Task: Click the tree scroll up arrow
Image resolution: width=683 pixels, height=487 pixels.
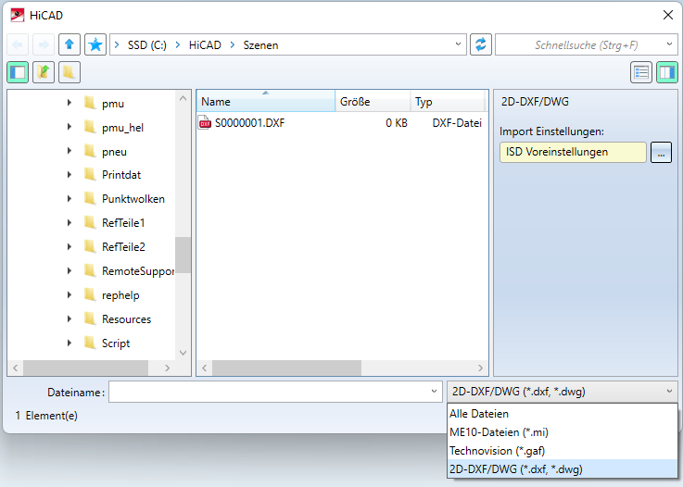Action: [183, 99]
